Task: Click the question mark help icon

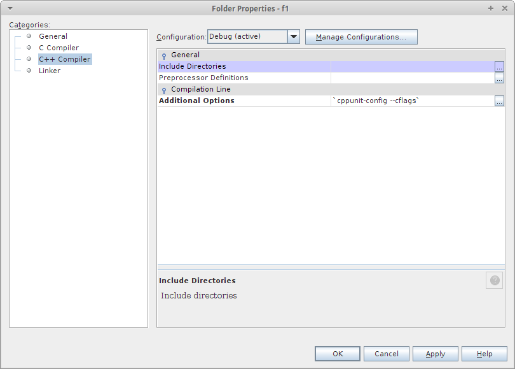Action: (494, 281)
